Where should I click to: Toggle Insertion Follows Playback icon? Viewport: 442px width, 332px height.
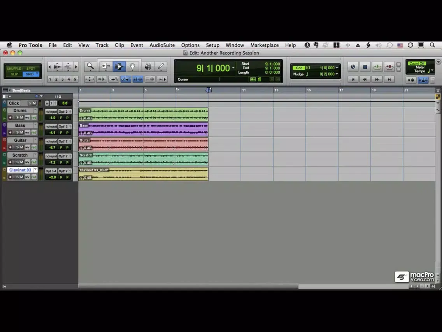[x=162, y=79]
